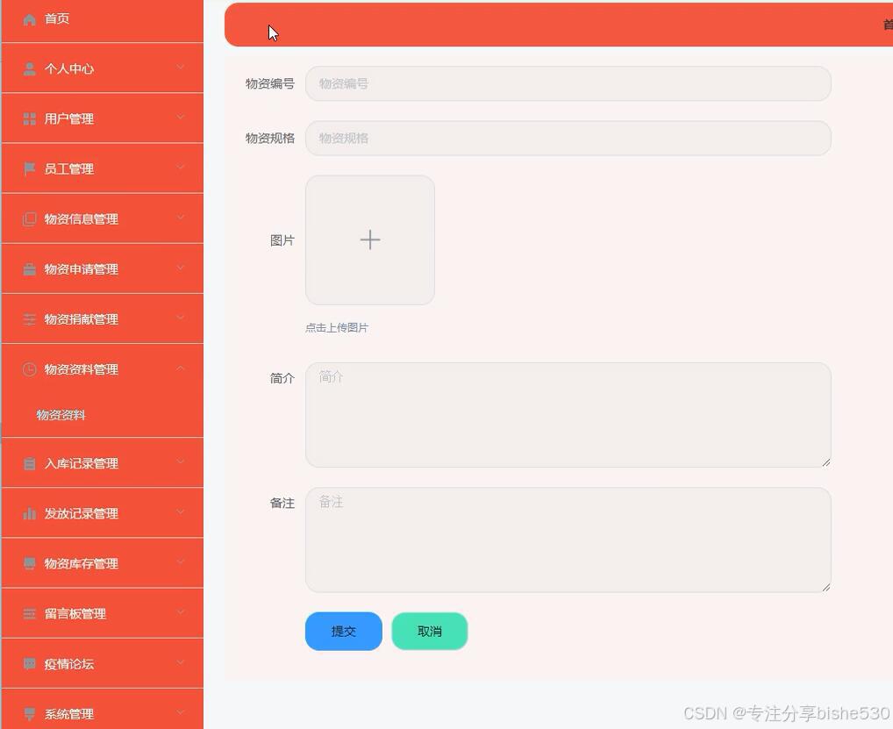The width and height of the screenshot is (893, 729).
Task: Open the 物资申请管理 menu label
Action: point(82,269)
